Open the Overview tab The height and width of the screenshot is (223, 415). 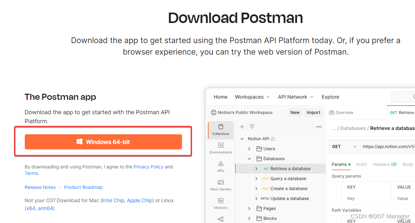coord(341,112)
